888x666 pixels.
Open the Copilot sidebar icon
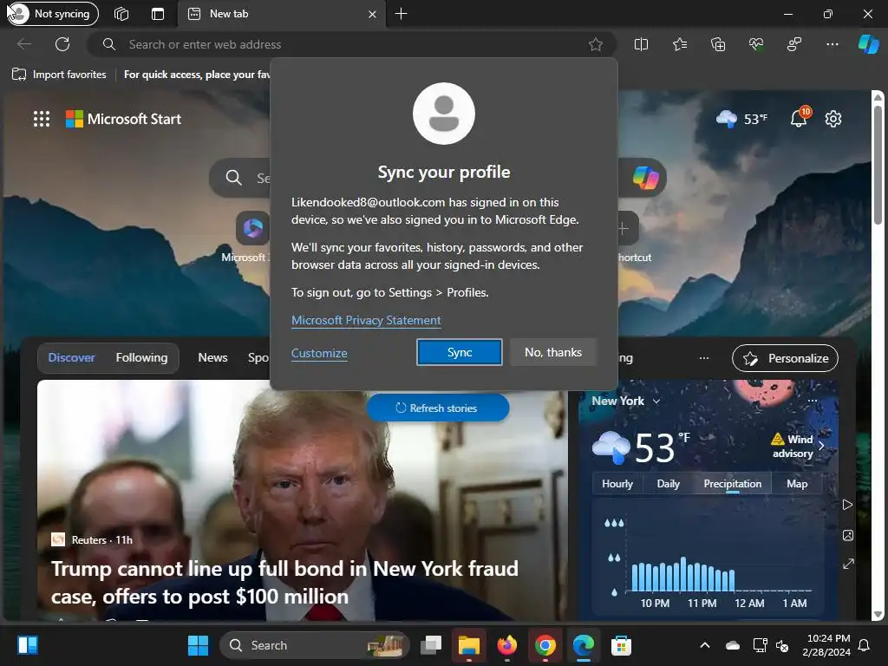tap(868, 44)
